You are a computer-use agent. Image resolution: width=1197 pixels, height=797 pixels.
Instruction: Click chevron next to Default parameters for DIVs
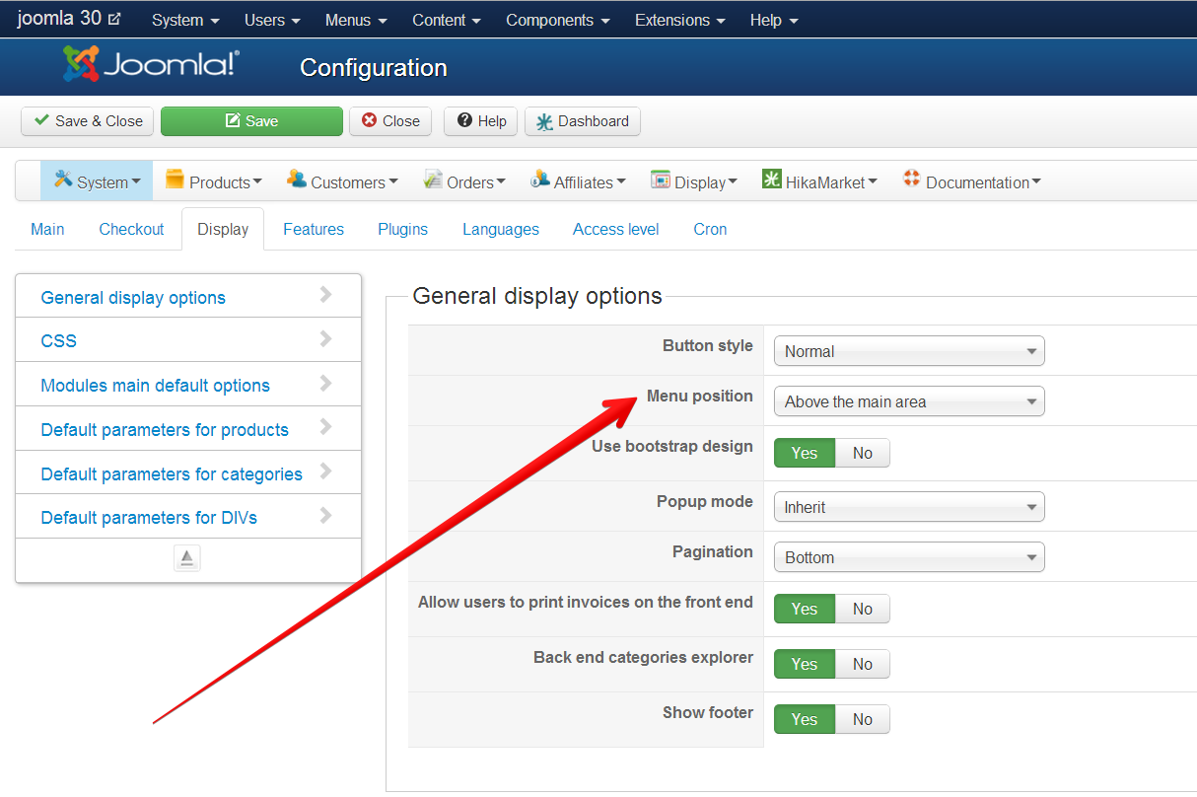click(326, 516)
